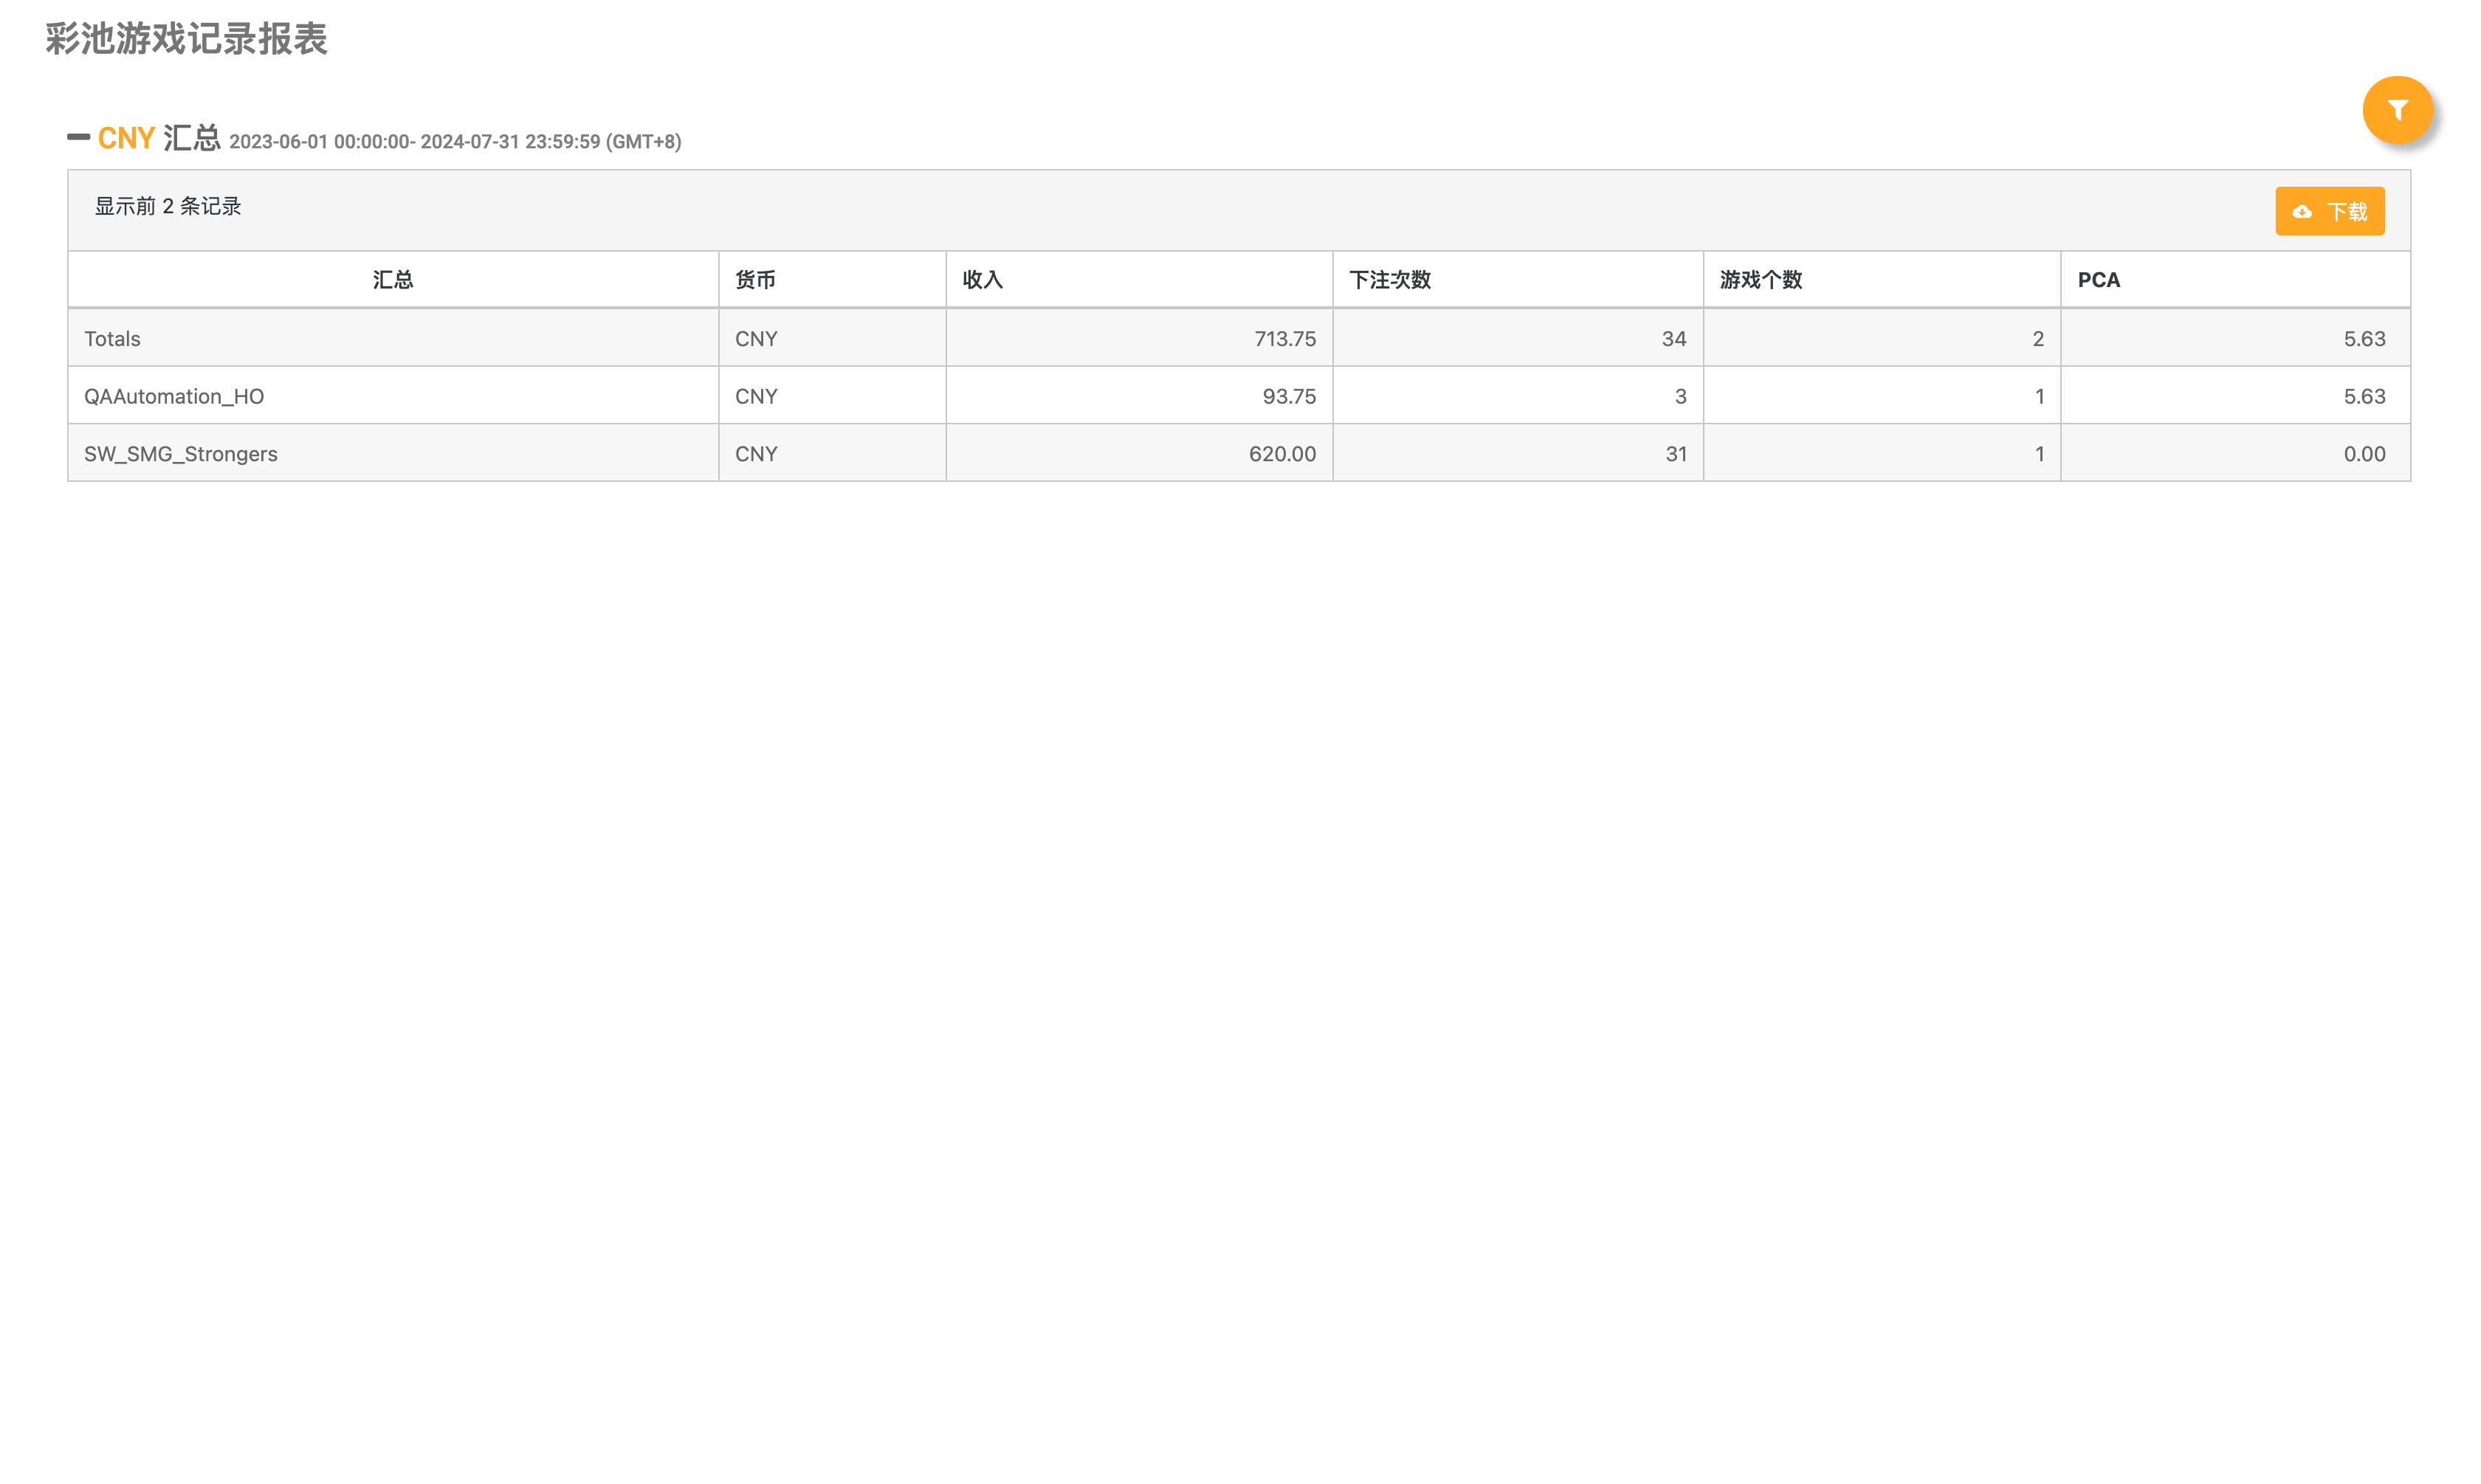Screen dimensions: 2481x1484
Task: Click the 游戏个数 column header
Action: click(1760, 280)
